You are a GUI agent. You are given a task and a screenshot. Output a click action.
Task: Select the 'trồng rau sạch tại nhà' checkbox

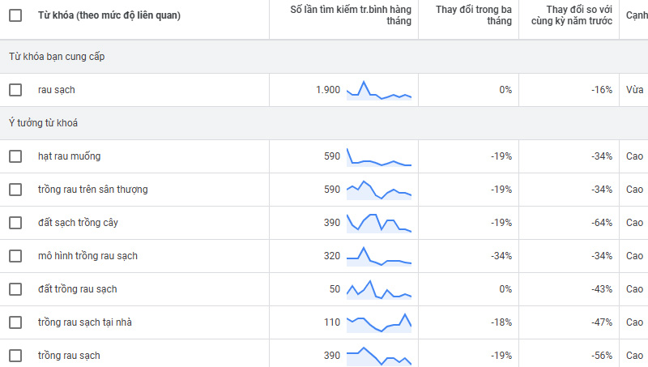[x=15, y=322]
